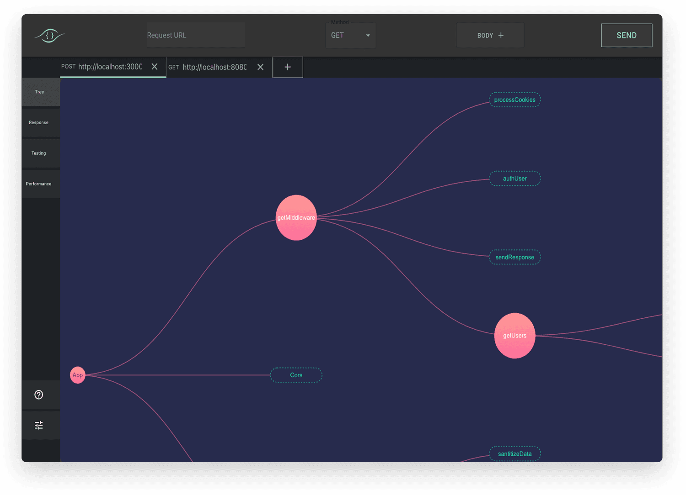Click the sendResponse node

[515, 257]
